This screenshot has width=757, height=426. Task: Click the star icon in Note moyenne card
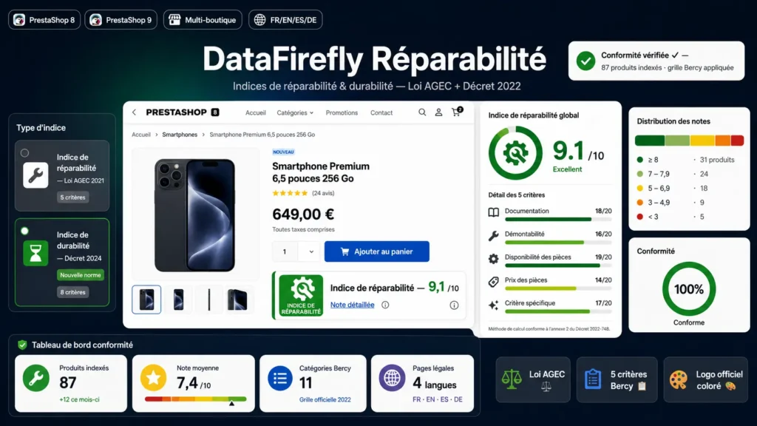[154, 378]
